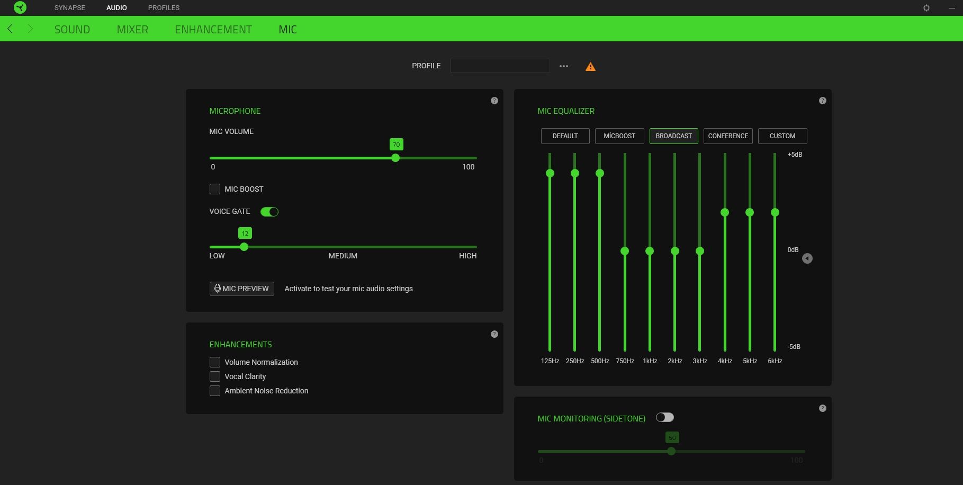Screen dimensions: 963x485
Task: Click the 250Hz equalizer slider handle
Action: coord(575,173)
